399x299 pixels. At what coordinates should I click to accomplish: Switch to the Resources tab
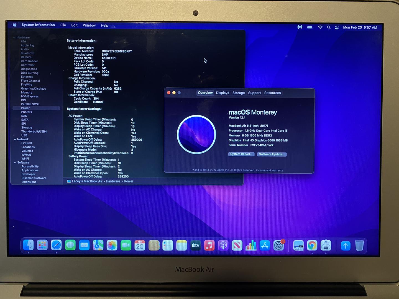pyautogui.click(x=272, y=93)
